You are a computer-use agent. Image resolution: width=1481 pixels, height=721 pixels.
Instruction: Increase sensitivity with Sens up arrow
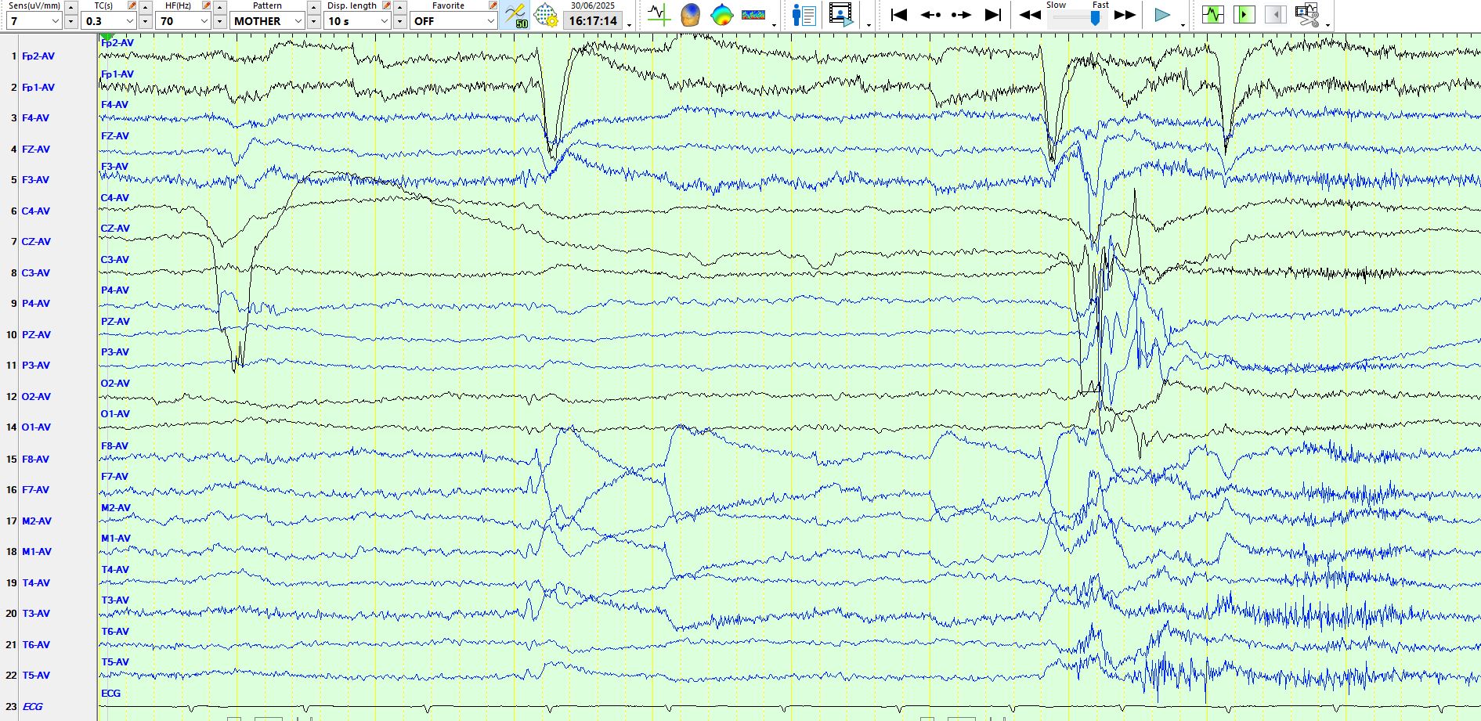70,7
